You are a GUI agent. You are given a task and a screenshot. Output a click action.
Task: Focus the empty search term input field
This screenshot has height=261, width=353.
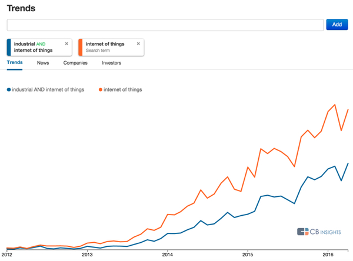click(165, 25)
